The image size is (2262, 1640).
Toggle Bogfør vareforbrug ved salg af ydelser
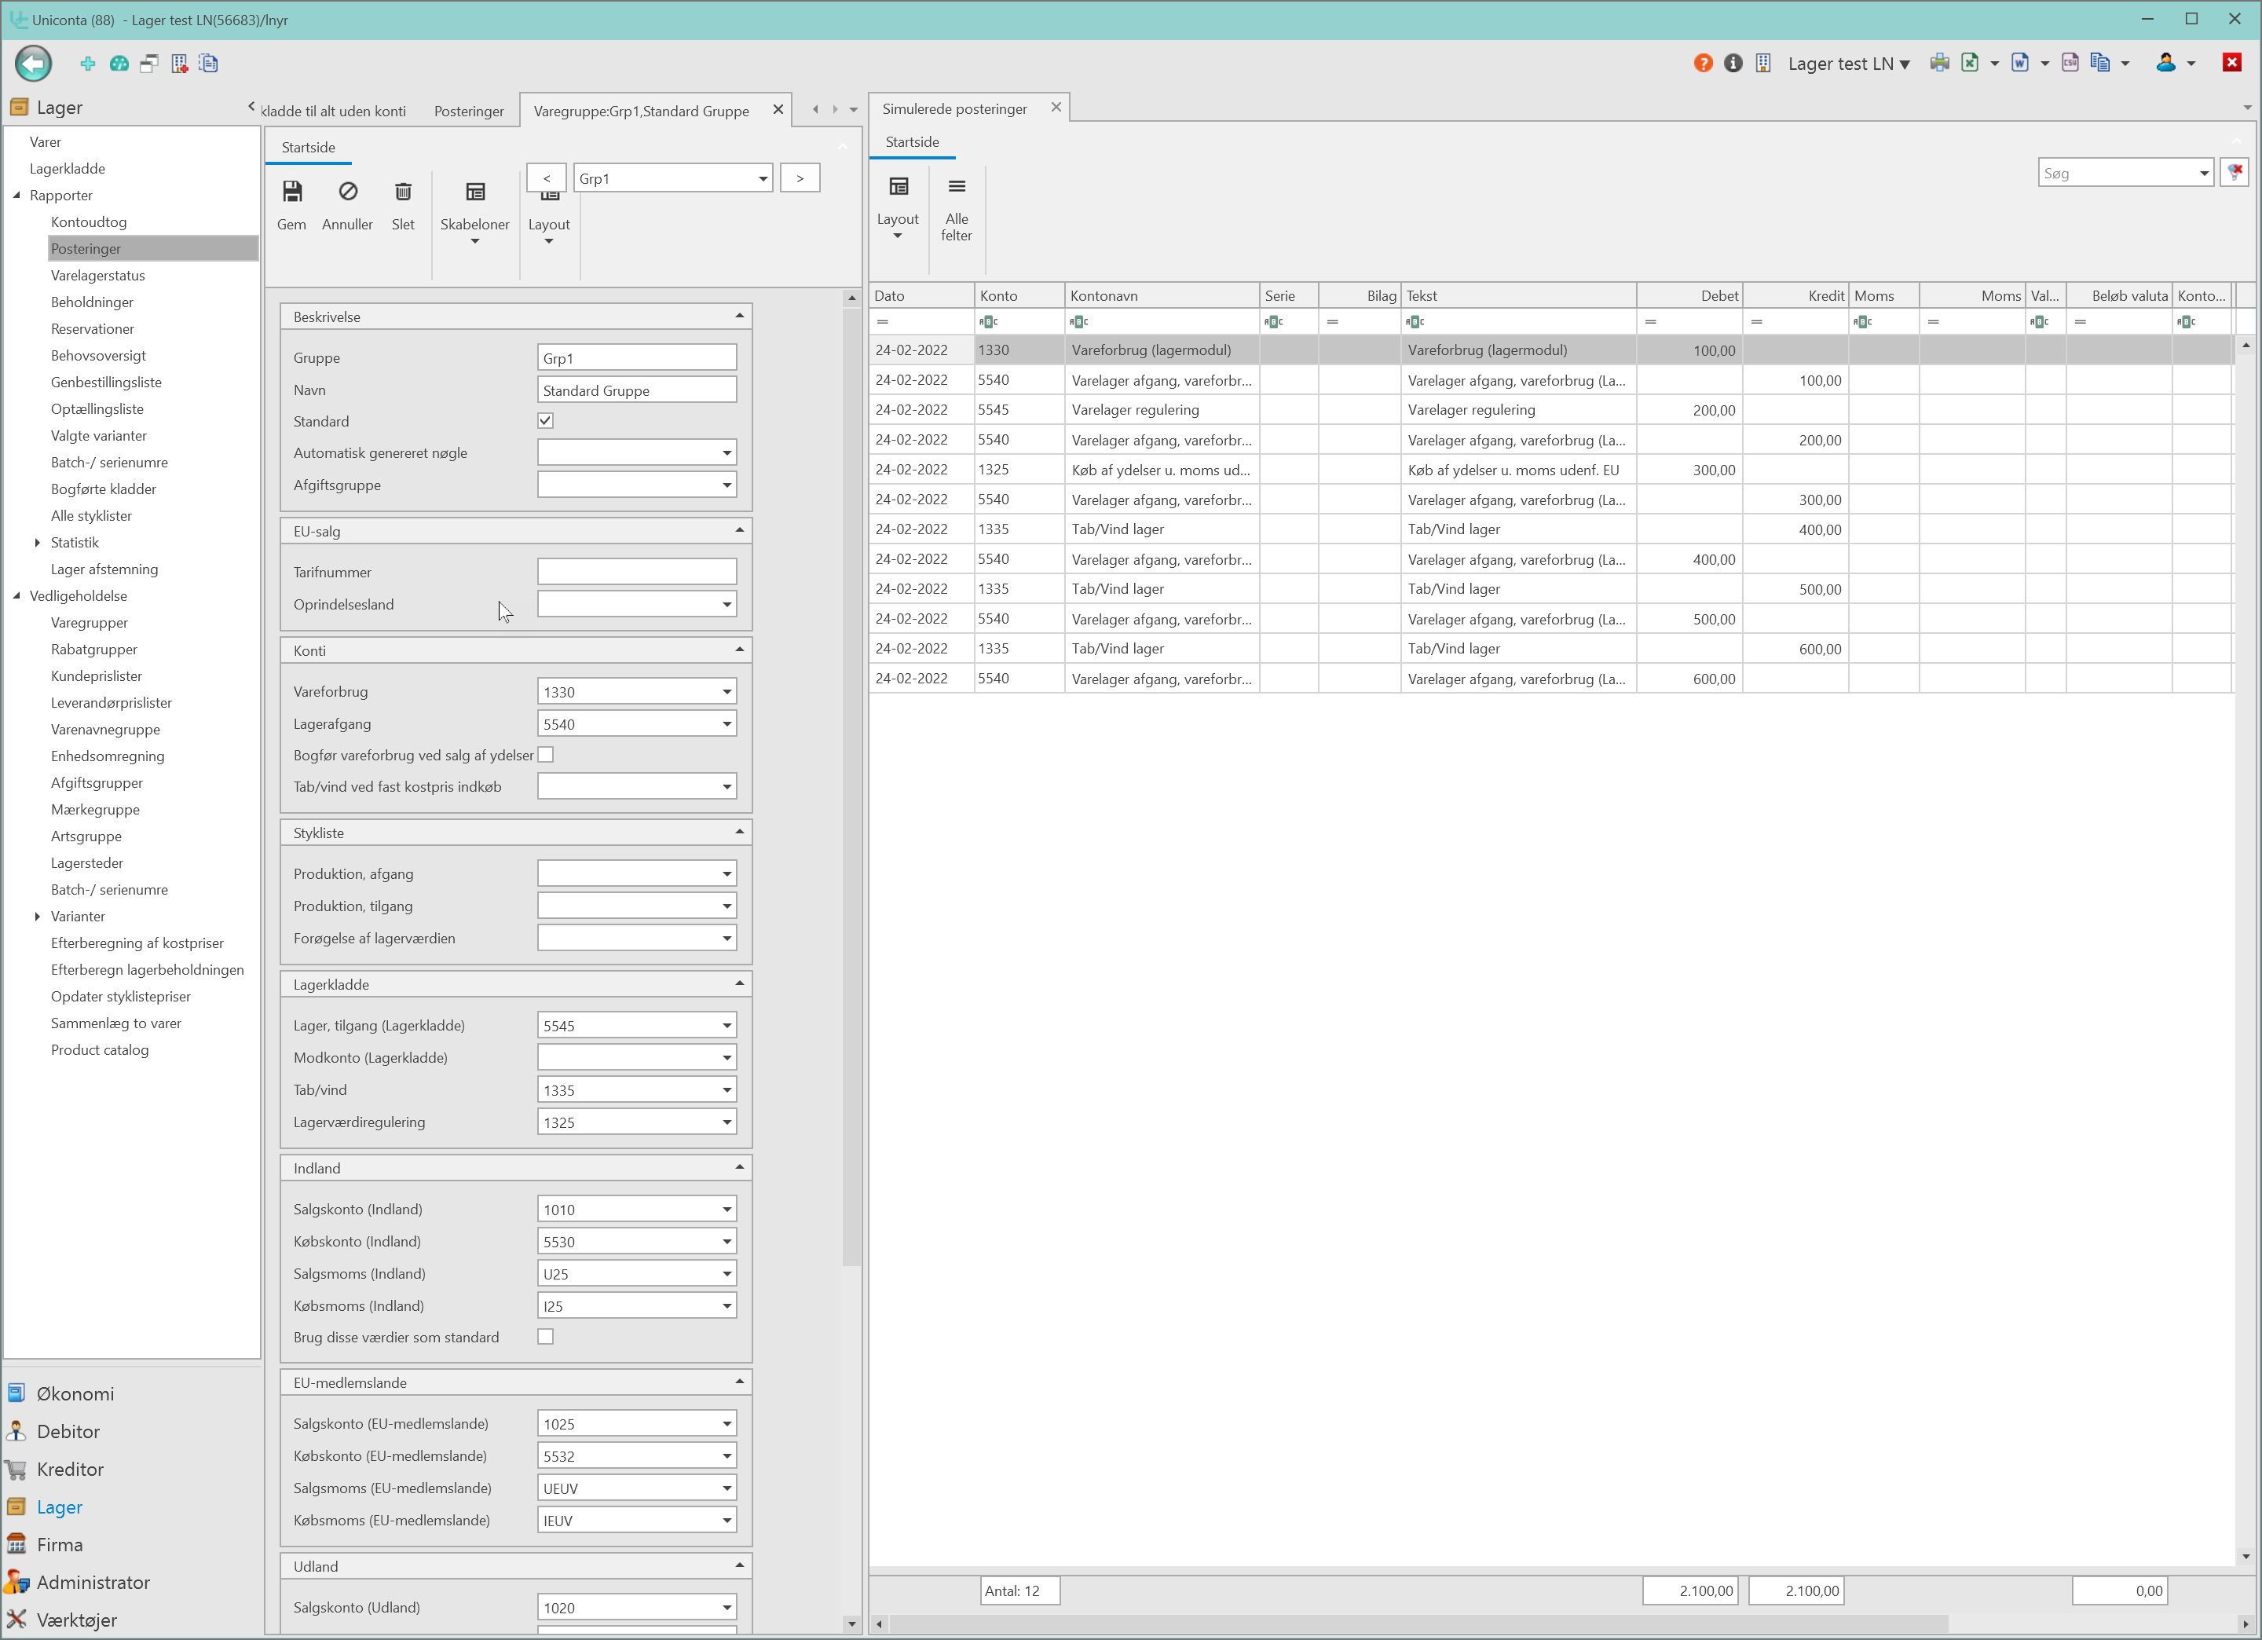546,755
